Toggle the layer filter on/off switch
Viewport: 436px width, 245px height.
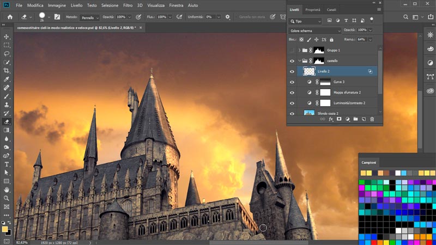point(372,20)
